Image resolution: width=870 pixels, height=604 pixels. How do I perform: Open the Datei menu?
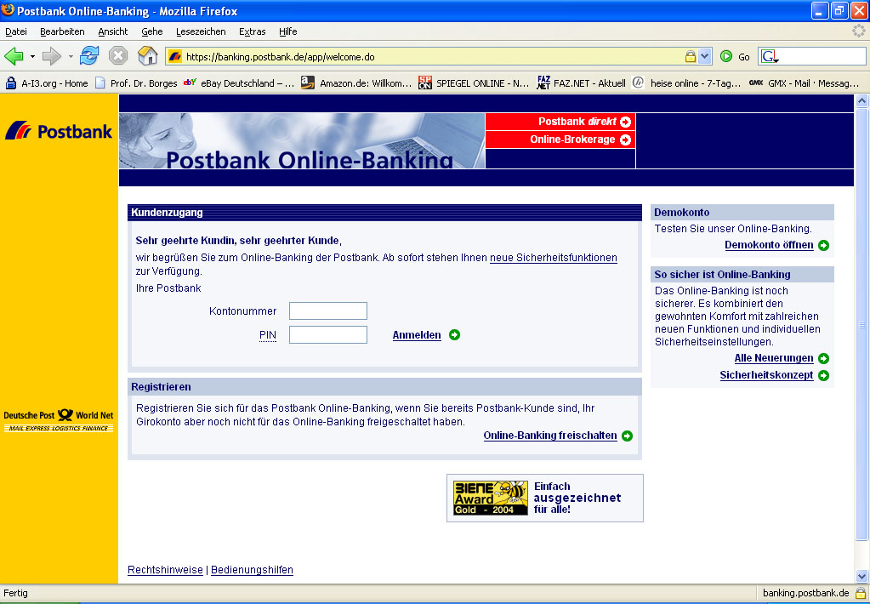pyautogui.click(x=16, y=31)
